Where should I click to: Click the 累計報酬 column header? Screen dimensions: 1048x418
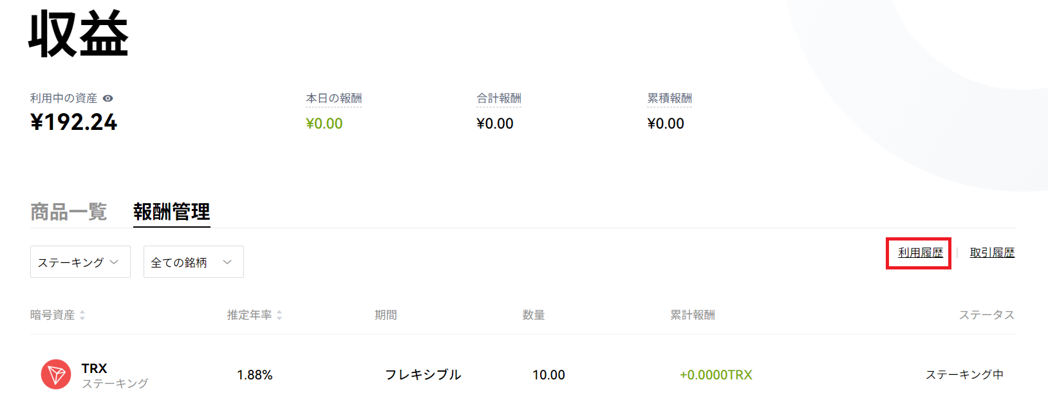[693, 315]
